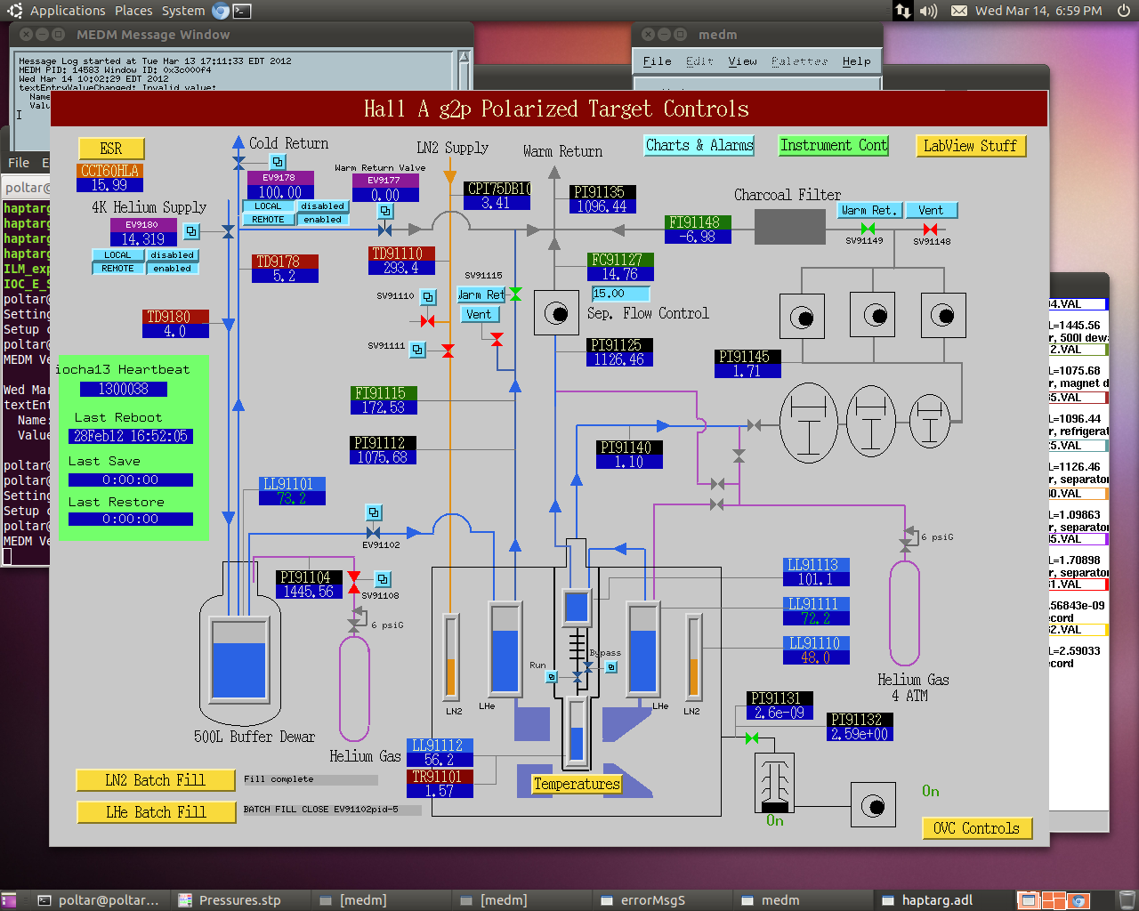
Task: Open SV91110 related display icon
Action: coord(428,296)
